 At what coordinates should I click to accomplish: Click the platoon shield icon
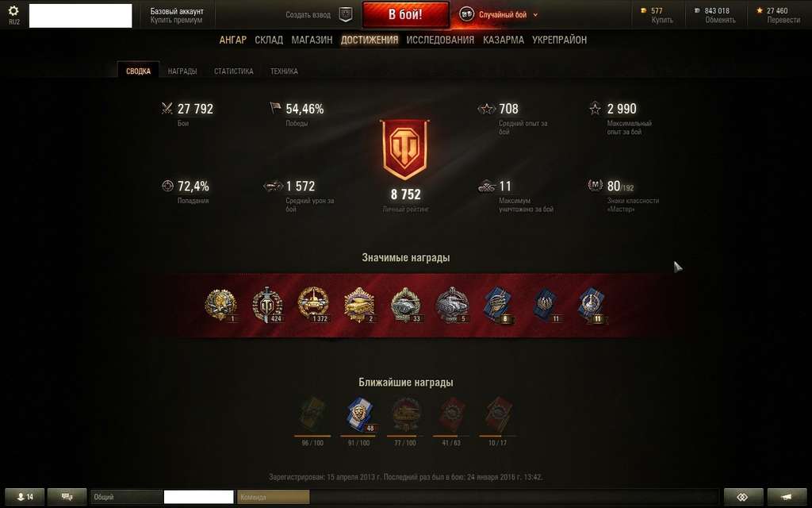click(x=346, y=14)
